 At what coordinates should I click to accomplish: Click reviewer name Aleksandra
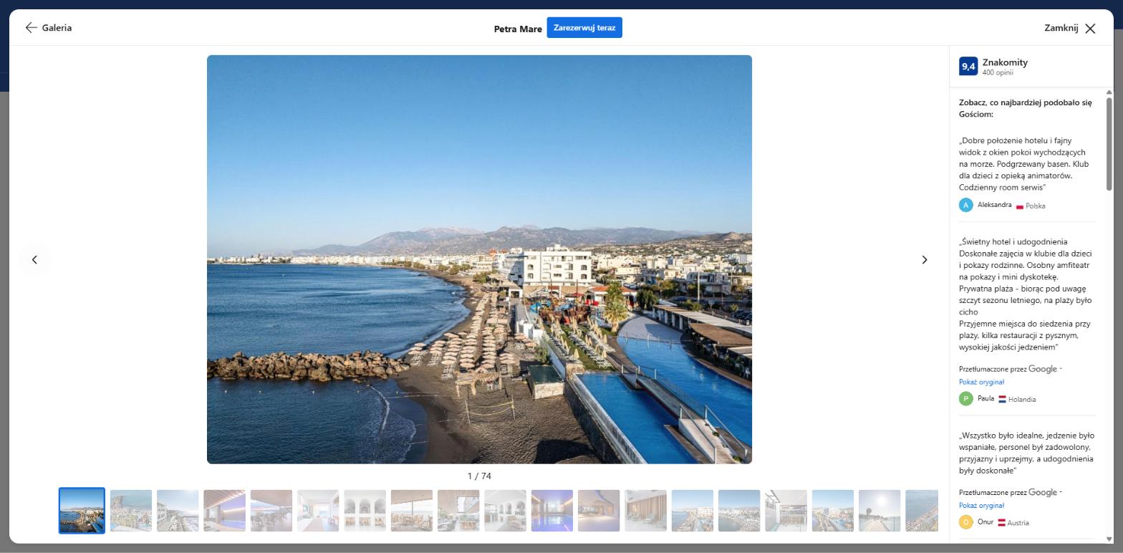pos(995,205)
